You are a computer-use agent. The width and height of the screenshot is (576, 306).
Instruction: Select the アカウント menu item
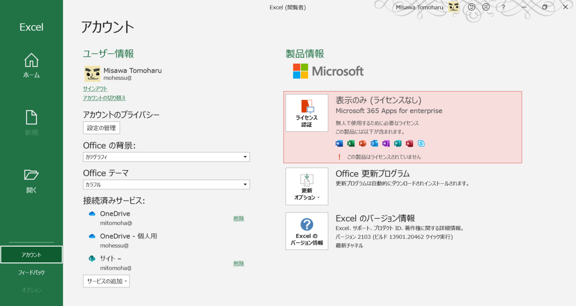pyautogui.click(x=31, y=255)
